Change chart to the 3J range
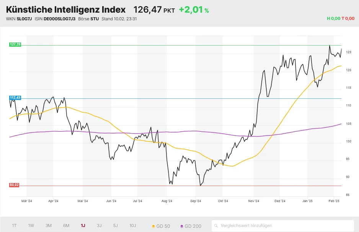359x232 pixels. click(x=99, y=226)
